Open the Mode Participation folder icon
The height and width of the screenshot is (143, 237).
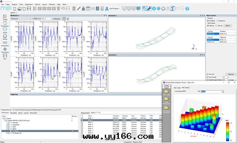[x=166, y=100]
